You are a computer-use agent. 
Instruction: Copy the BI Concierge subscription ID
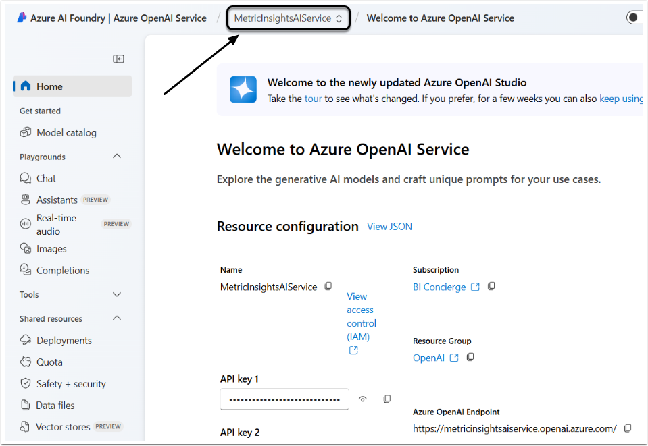click(491, 287)
